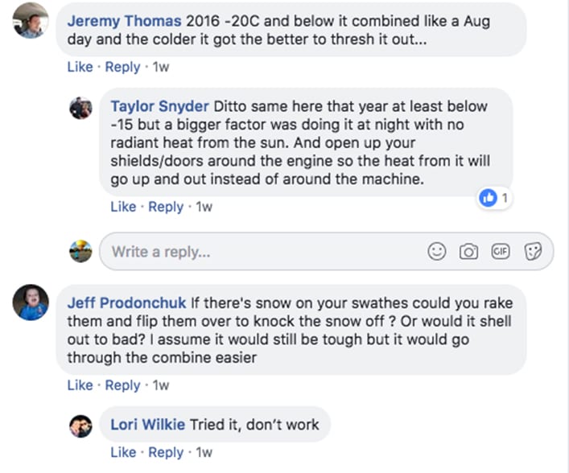Screen dimensions: 569x473
Task: Open sticker picker in reply box
Action: click(x=533, y=252)
